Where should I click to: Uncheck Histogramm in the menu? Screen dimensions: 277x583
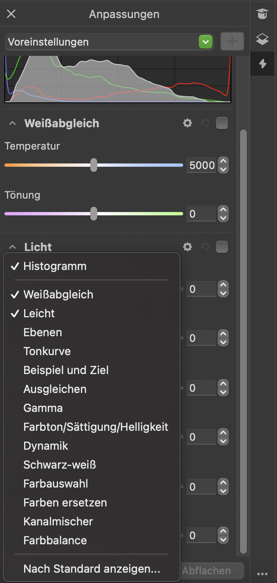coord(55,266)
